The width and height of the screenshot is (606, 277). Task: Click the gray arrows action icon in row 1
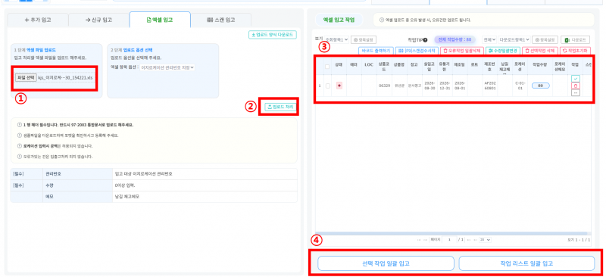(576, 92)
